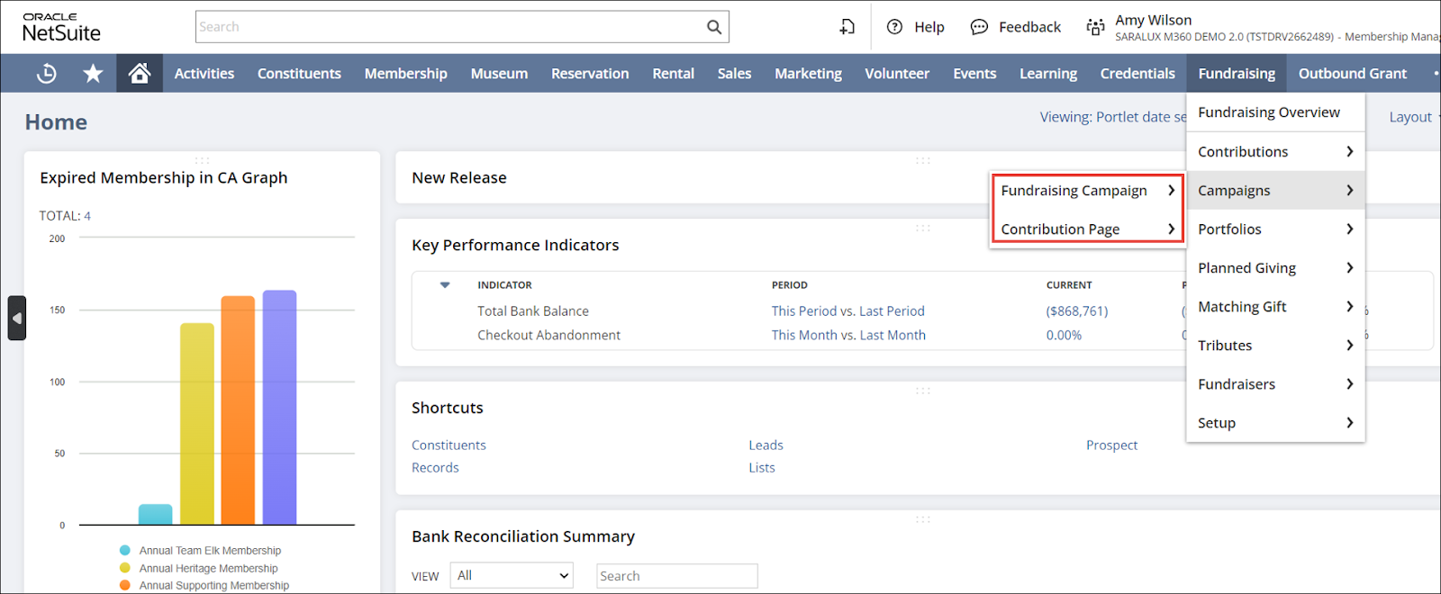Viewport: 1441px width, 594px height.
Task: Open the Feedback speech bubble icon
Action: [979, 27]
